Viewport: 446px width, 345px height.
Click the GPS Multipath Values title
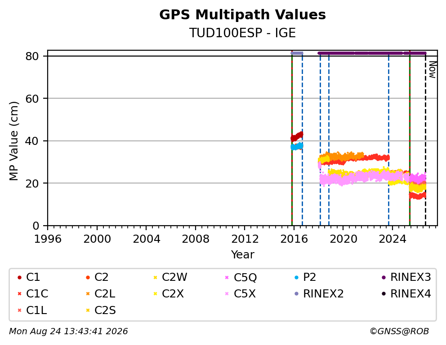[x=242, y=15]
